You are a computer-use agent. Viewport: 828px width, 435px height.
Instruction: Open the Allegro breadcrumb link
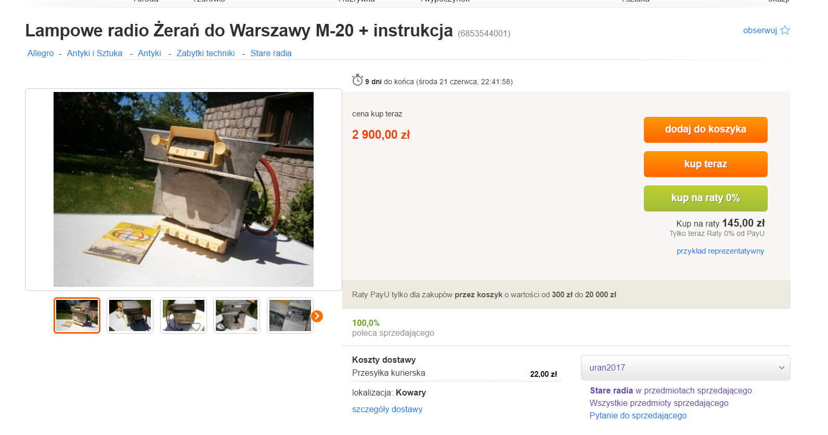(41, 53)
